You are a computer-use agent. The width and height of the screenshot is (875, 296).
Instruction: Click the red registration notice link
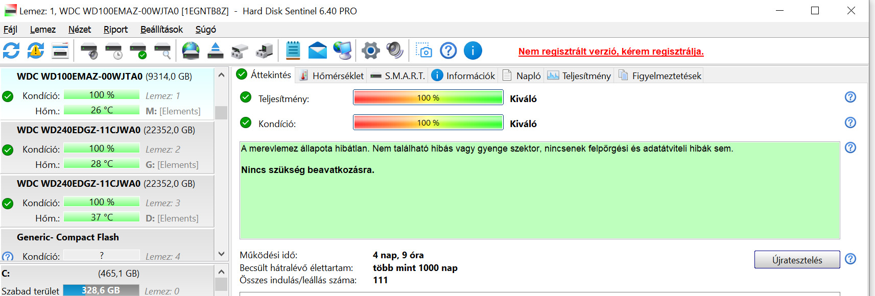(x=611, y=52)
